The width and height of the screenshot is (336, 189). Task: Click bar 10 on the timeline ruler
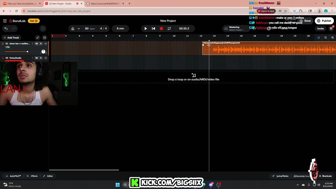[x=174, y=36]
